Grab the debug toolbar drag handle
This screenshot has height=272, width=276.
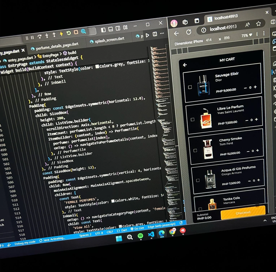27,38
